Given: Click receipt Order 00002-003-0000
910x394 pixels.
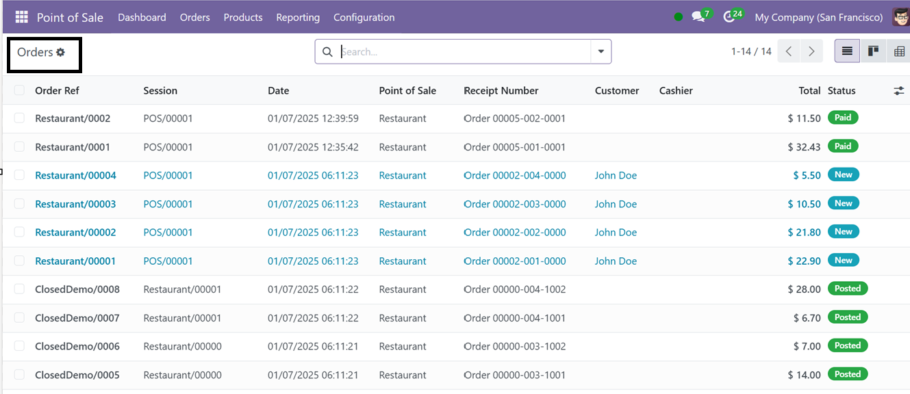Looking at the screenshot, I should [515, 204].
